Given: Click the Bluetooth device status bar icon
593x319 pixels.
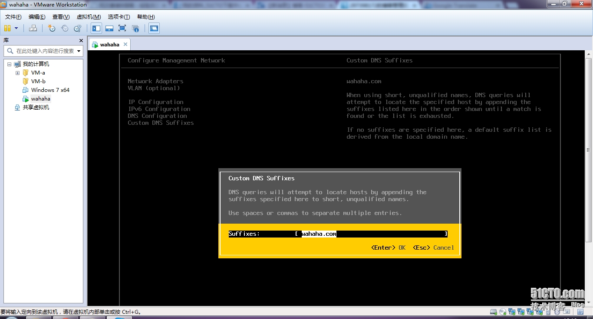Looking at the screenshot, I should [x=557, y=312].
